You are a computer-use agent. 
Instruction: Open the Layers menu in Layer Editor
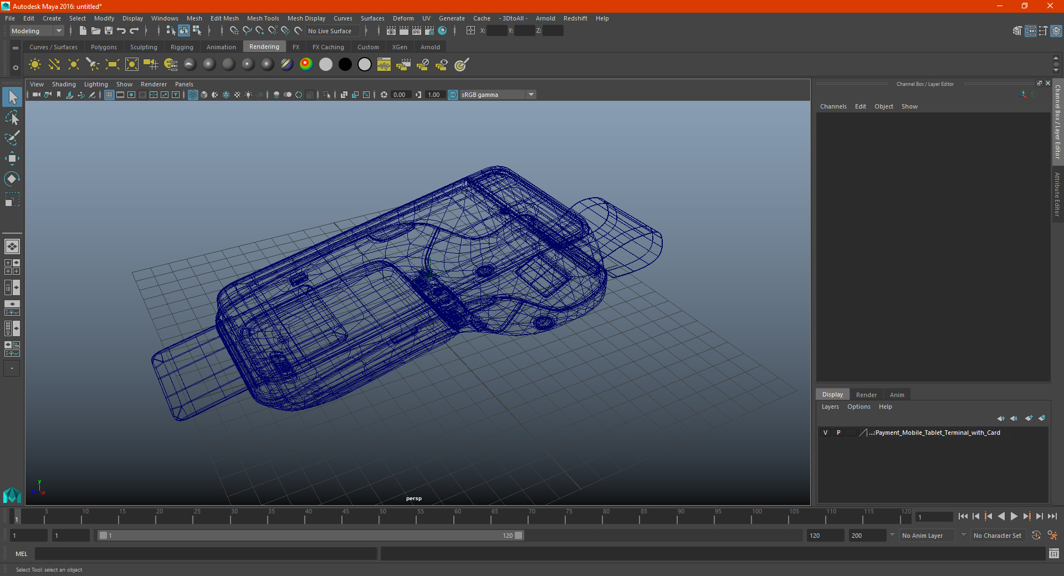click(x=830, y=407)
